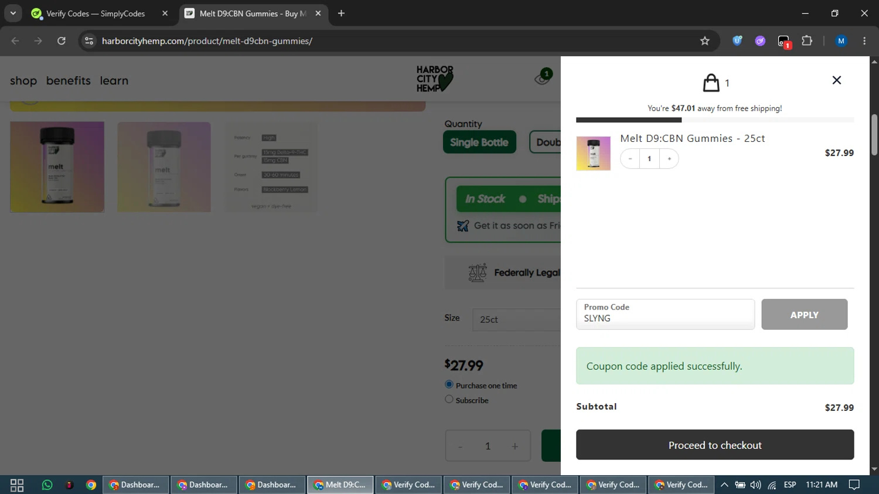Open the volume control in system tray
Image resolution: width=879 pixels, height=494 pixels.
[755, 485]
